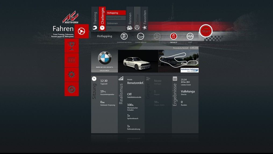Click the BMW M3 E30 Group A label
Image resolution: width=273 pixels, height=154 pixels.
point(105,67)
